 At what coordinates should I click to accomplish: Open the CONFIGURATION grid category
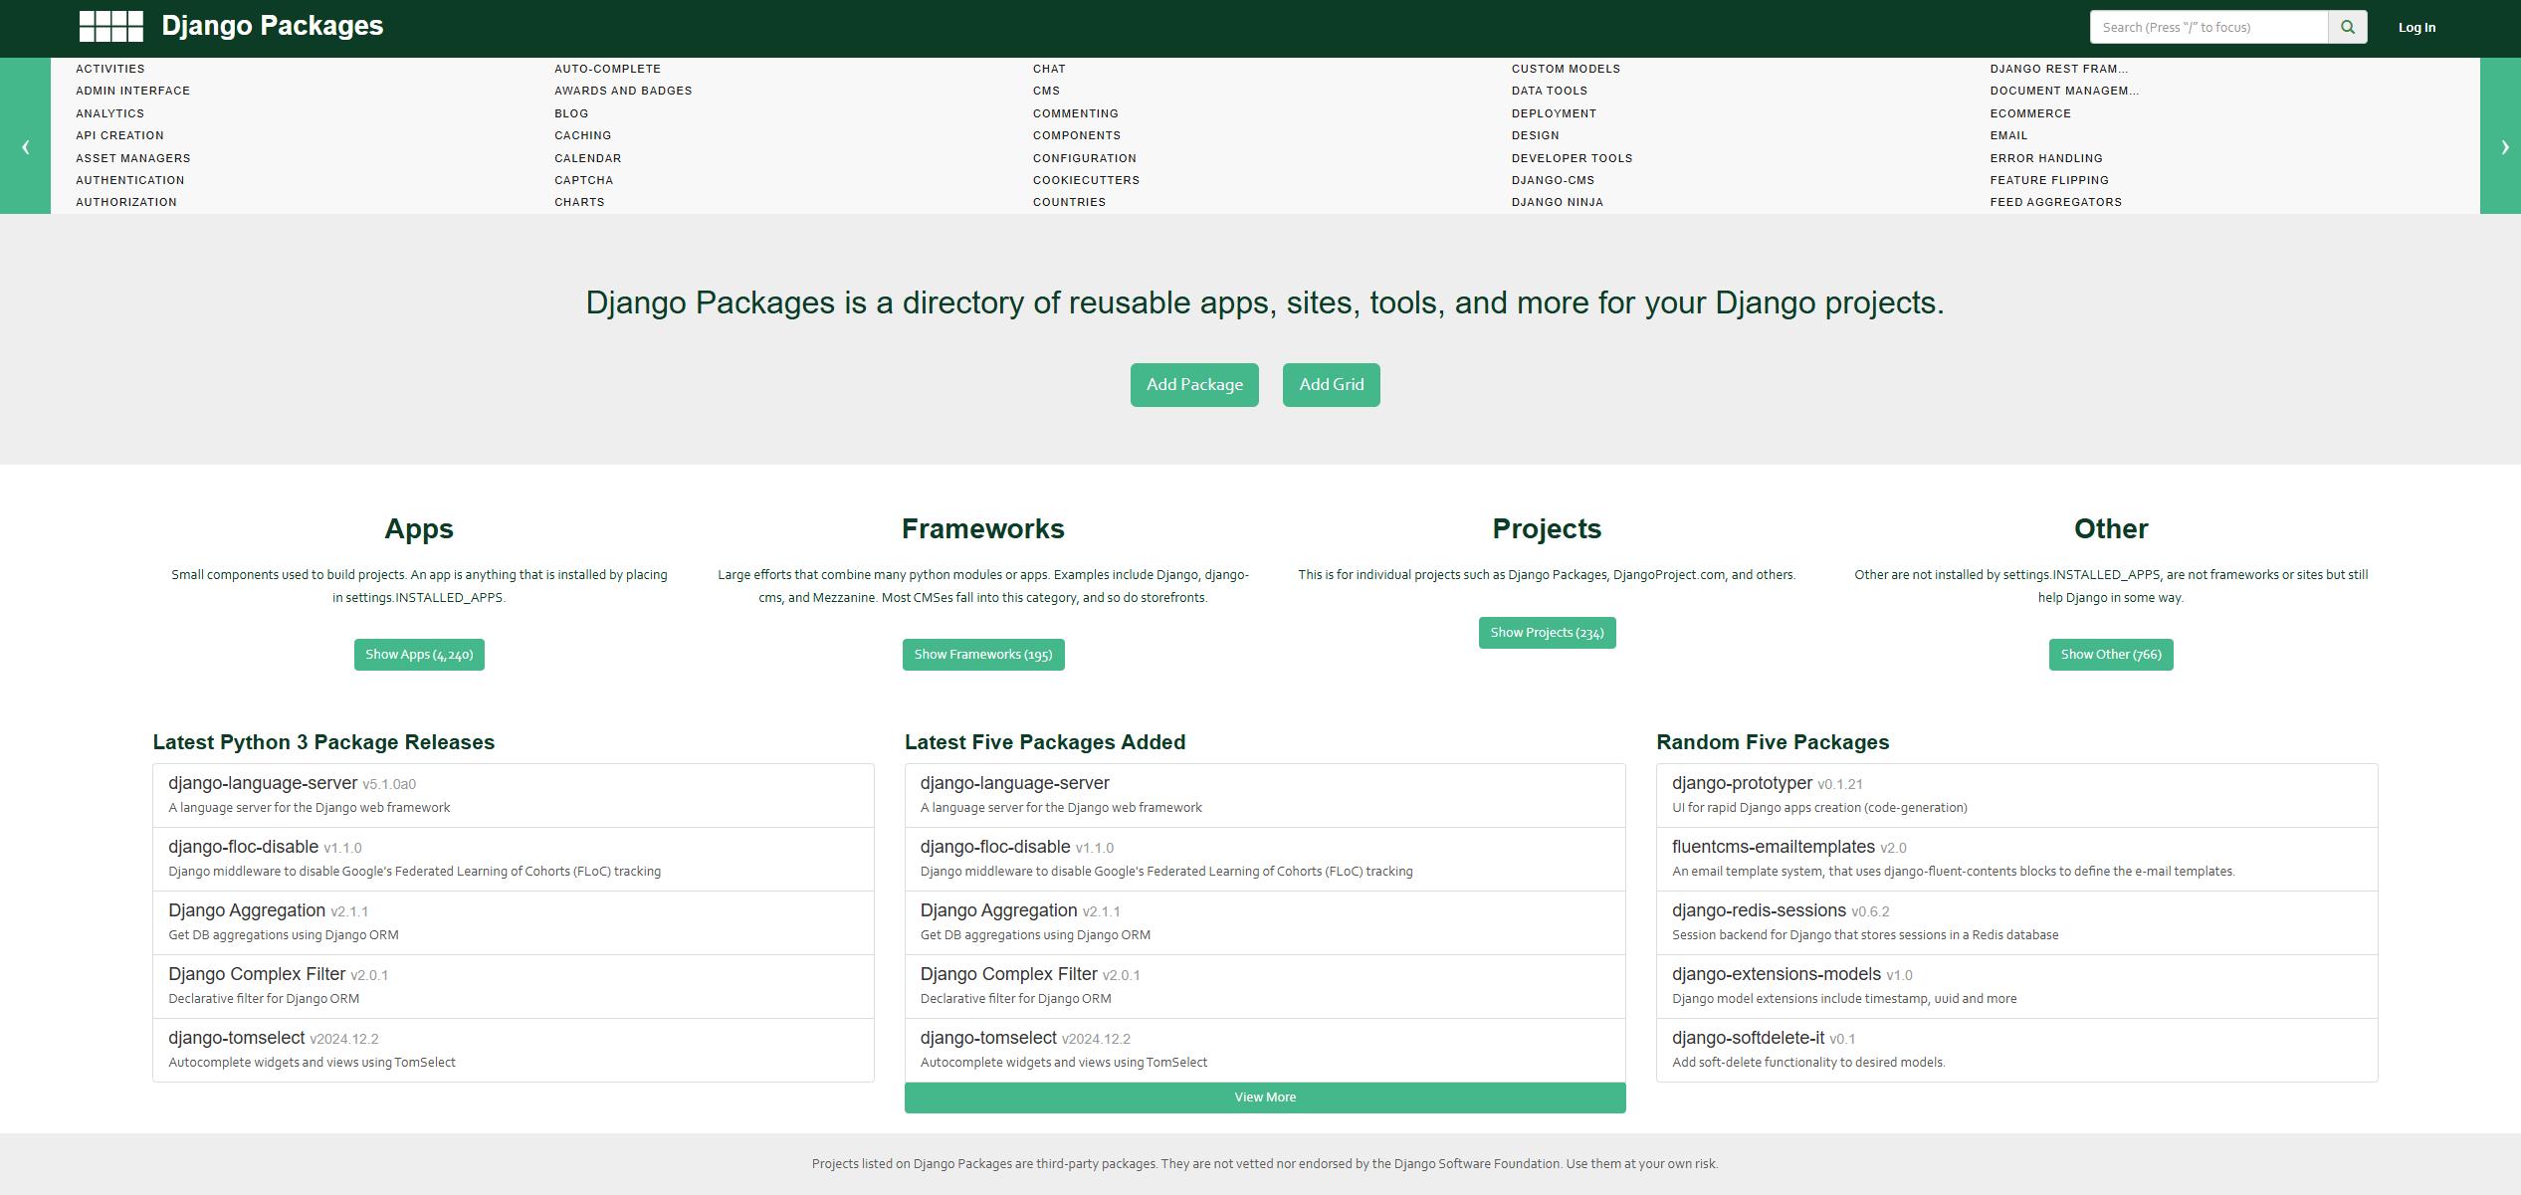tap(1085, 158)
